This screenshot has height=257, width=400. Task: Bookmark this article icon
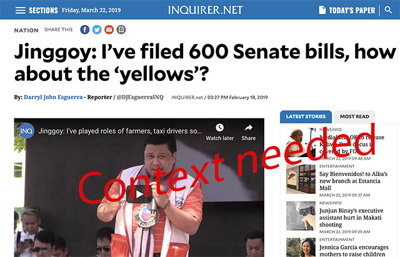tap(121, 30)
